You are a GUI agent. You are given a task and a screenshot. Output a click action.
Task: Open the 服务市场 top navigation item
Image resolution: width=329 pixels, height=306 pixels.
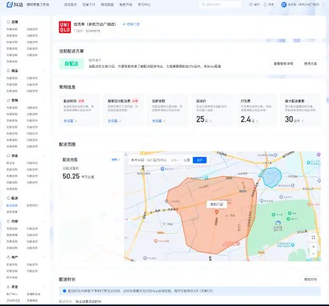pyautogui.click(x=126, y=4)
